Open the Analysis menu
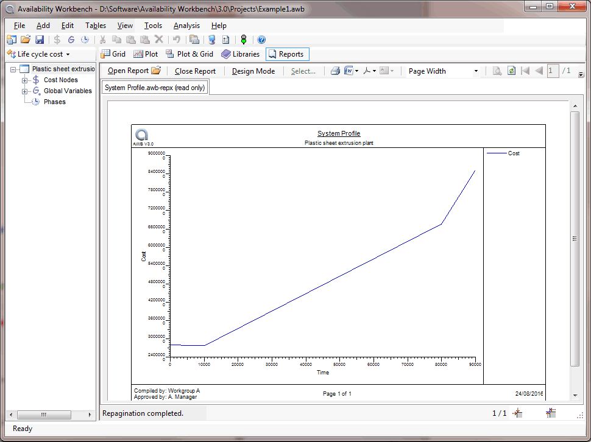 click(186, 26)
